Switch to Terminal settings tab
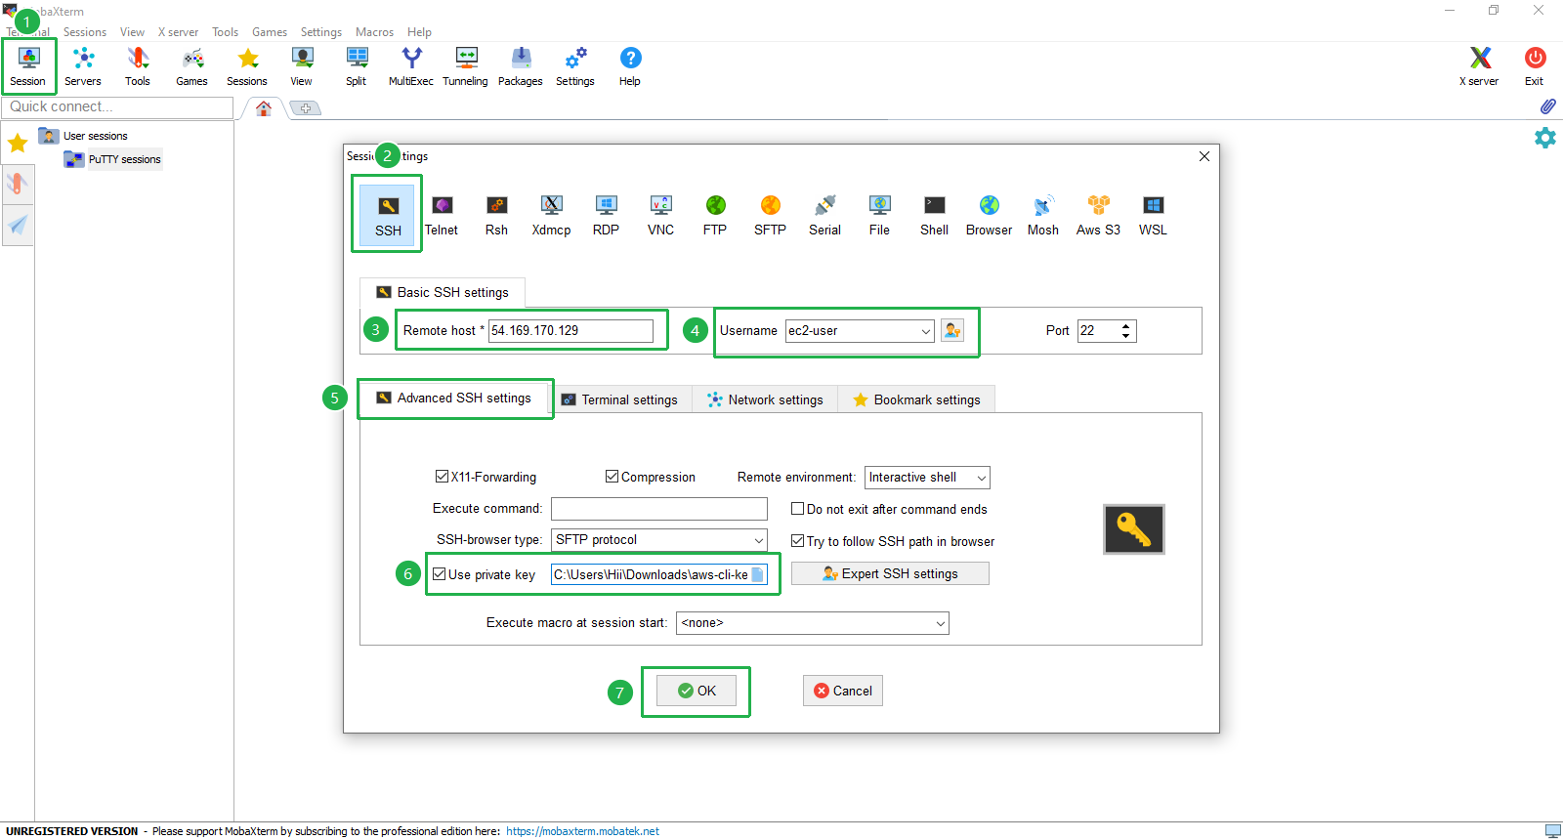Viewport: 1563px width, 840px height. [620, 399]
